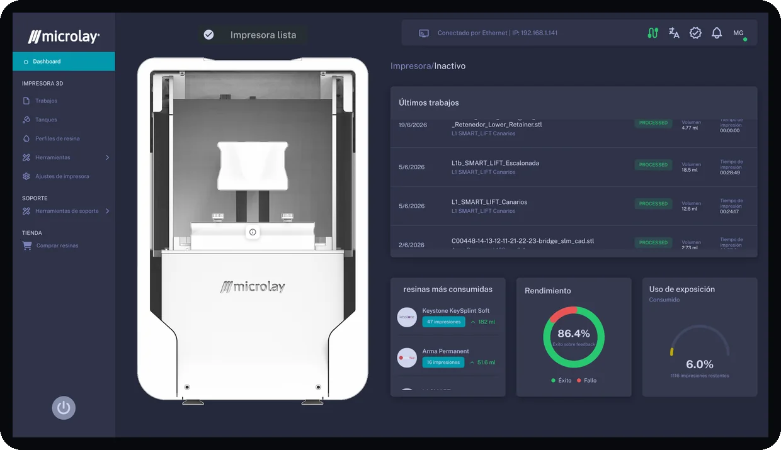Click the Perfiles de resina droplet icon
The width and height of the screenshot is (781, 450).
click(x=26, y=138)
